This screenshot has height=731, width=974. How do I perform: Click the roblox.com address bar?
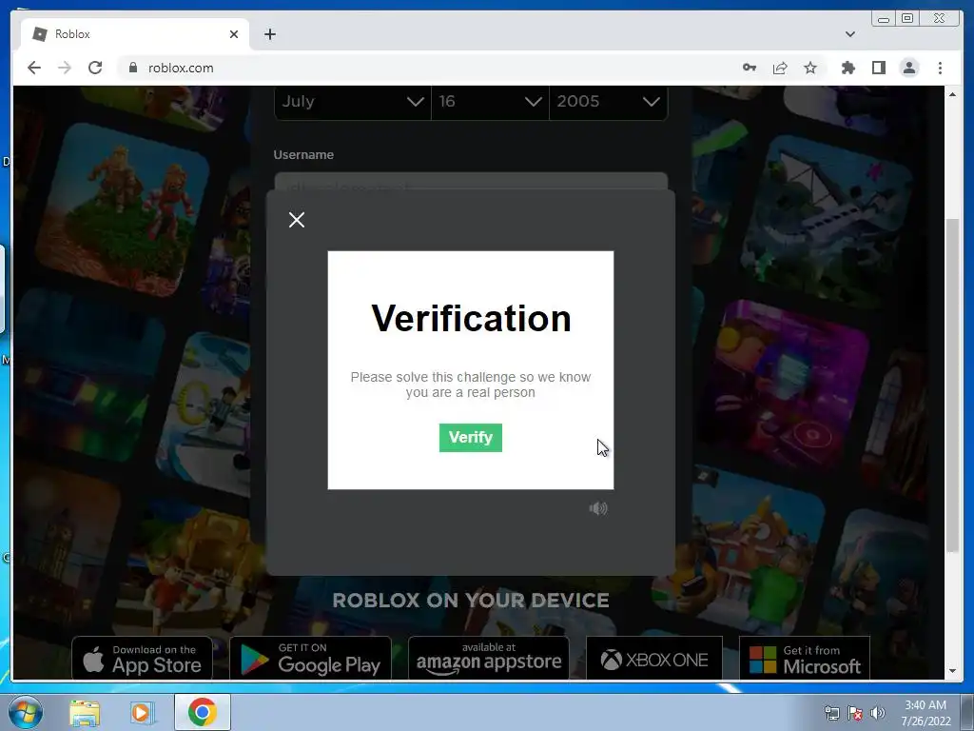(x=422, y=68)
